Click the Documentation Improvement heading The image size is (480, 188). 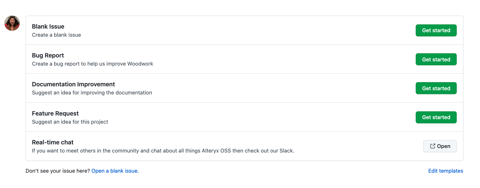[x=73, y=84]
